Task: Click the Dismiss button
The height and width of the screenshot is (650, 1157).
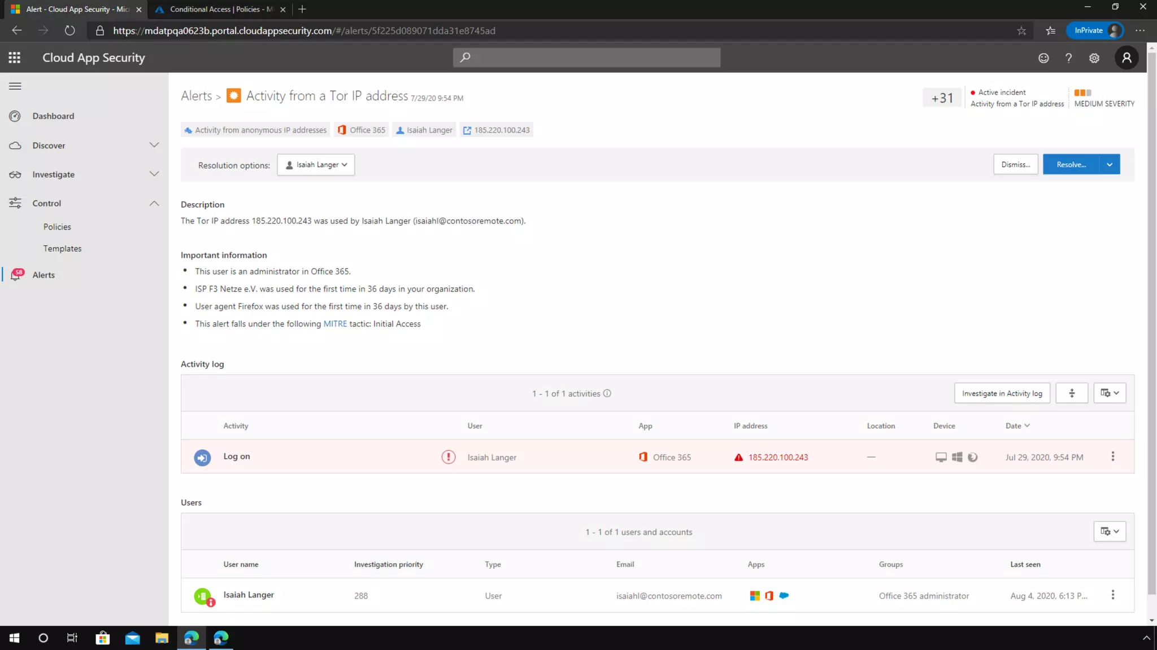Action: click(x=1015, y=165)
